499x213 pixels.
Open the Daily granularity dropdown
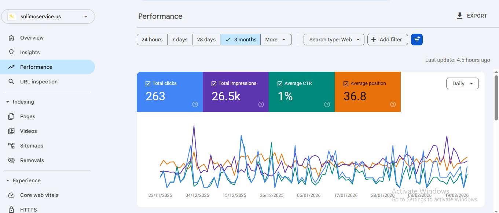tap(462, 83)
